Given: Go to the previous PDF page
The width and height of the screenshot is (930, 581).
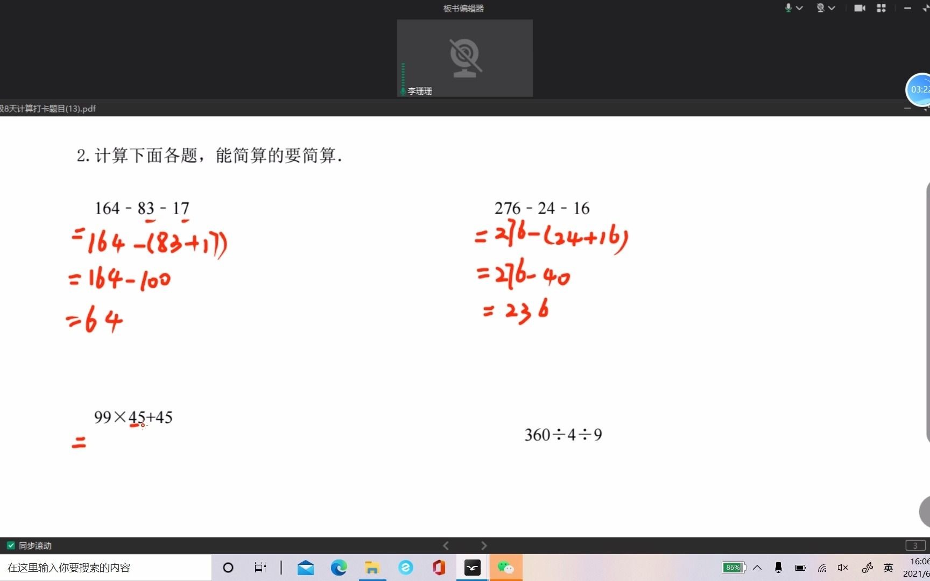Looking at the screenshot, I should [x=446, y=545].
